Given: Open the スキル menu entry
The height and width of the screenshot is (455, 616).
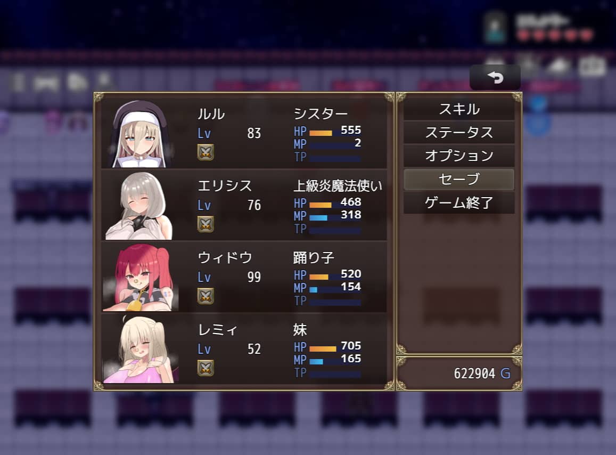Looking at the screenshot, I should (459, 109).
